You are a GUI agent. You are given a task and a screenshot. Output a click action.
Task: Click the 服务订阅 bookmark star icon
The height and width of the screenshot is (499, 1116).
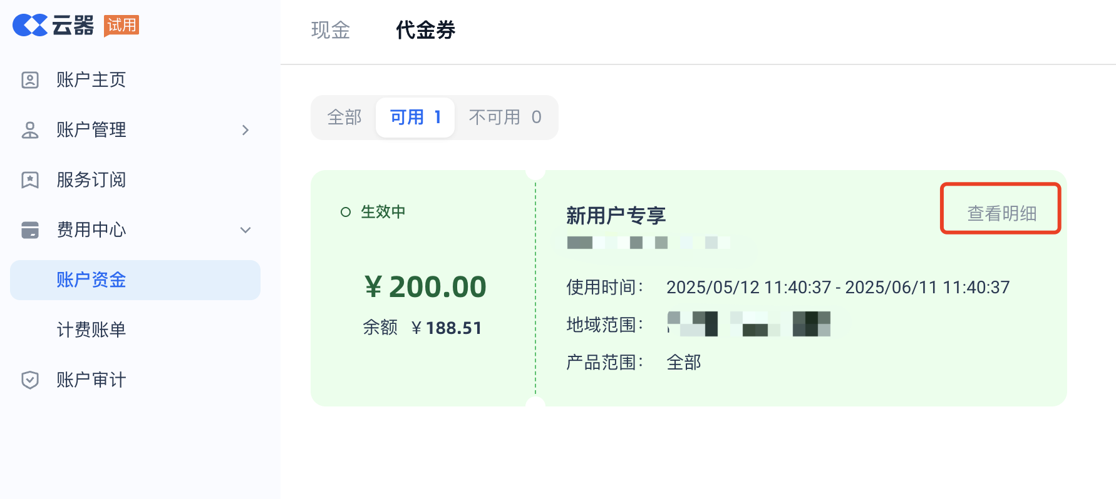(x=30, y=180)
